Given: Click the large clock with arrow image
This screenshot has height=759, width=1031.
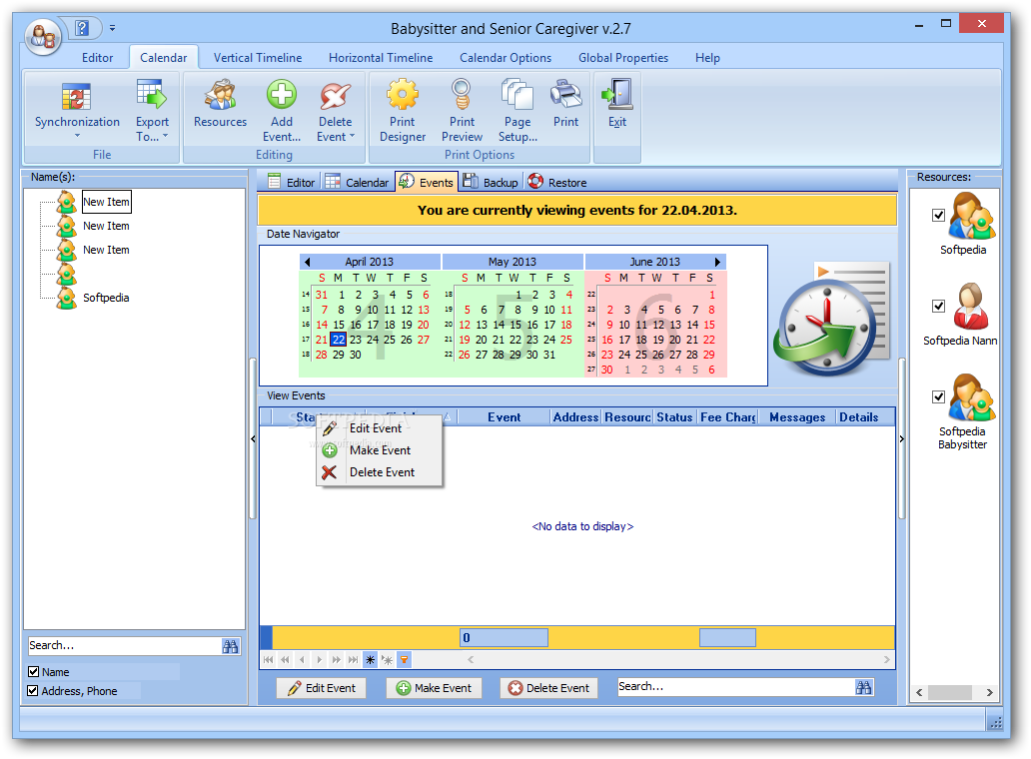Looking at the screenshot, I should click(x=831, y=322).
